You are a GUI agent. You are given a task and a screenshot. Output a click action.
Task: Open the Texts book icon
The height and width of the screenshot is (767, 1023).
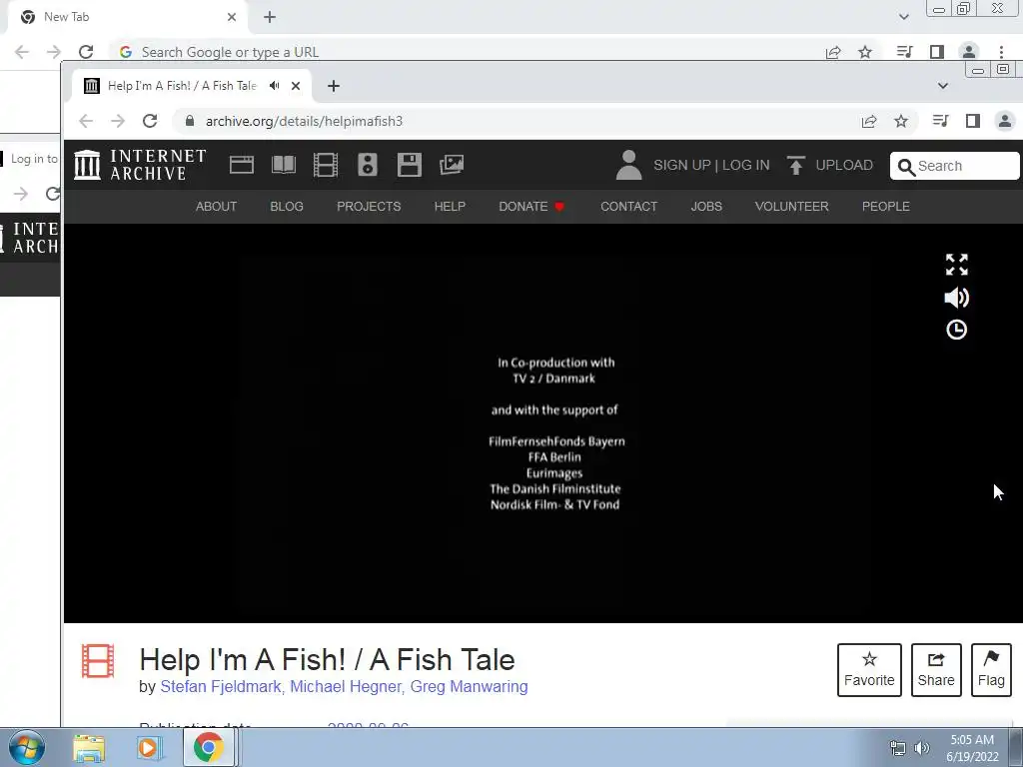[284, 165]
